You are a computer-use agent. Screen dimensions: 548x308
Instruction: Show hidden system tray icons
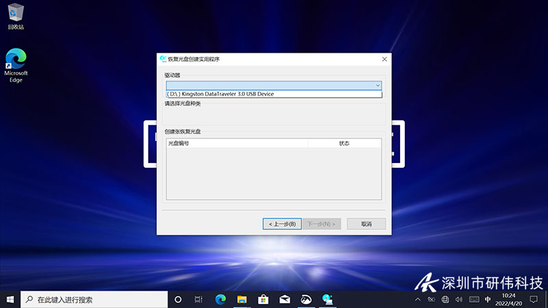coord(418,300)
